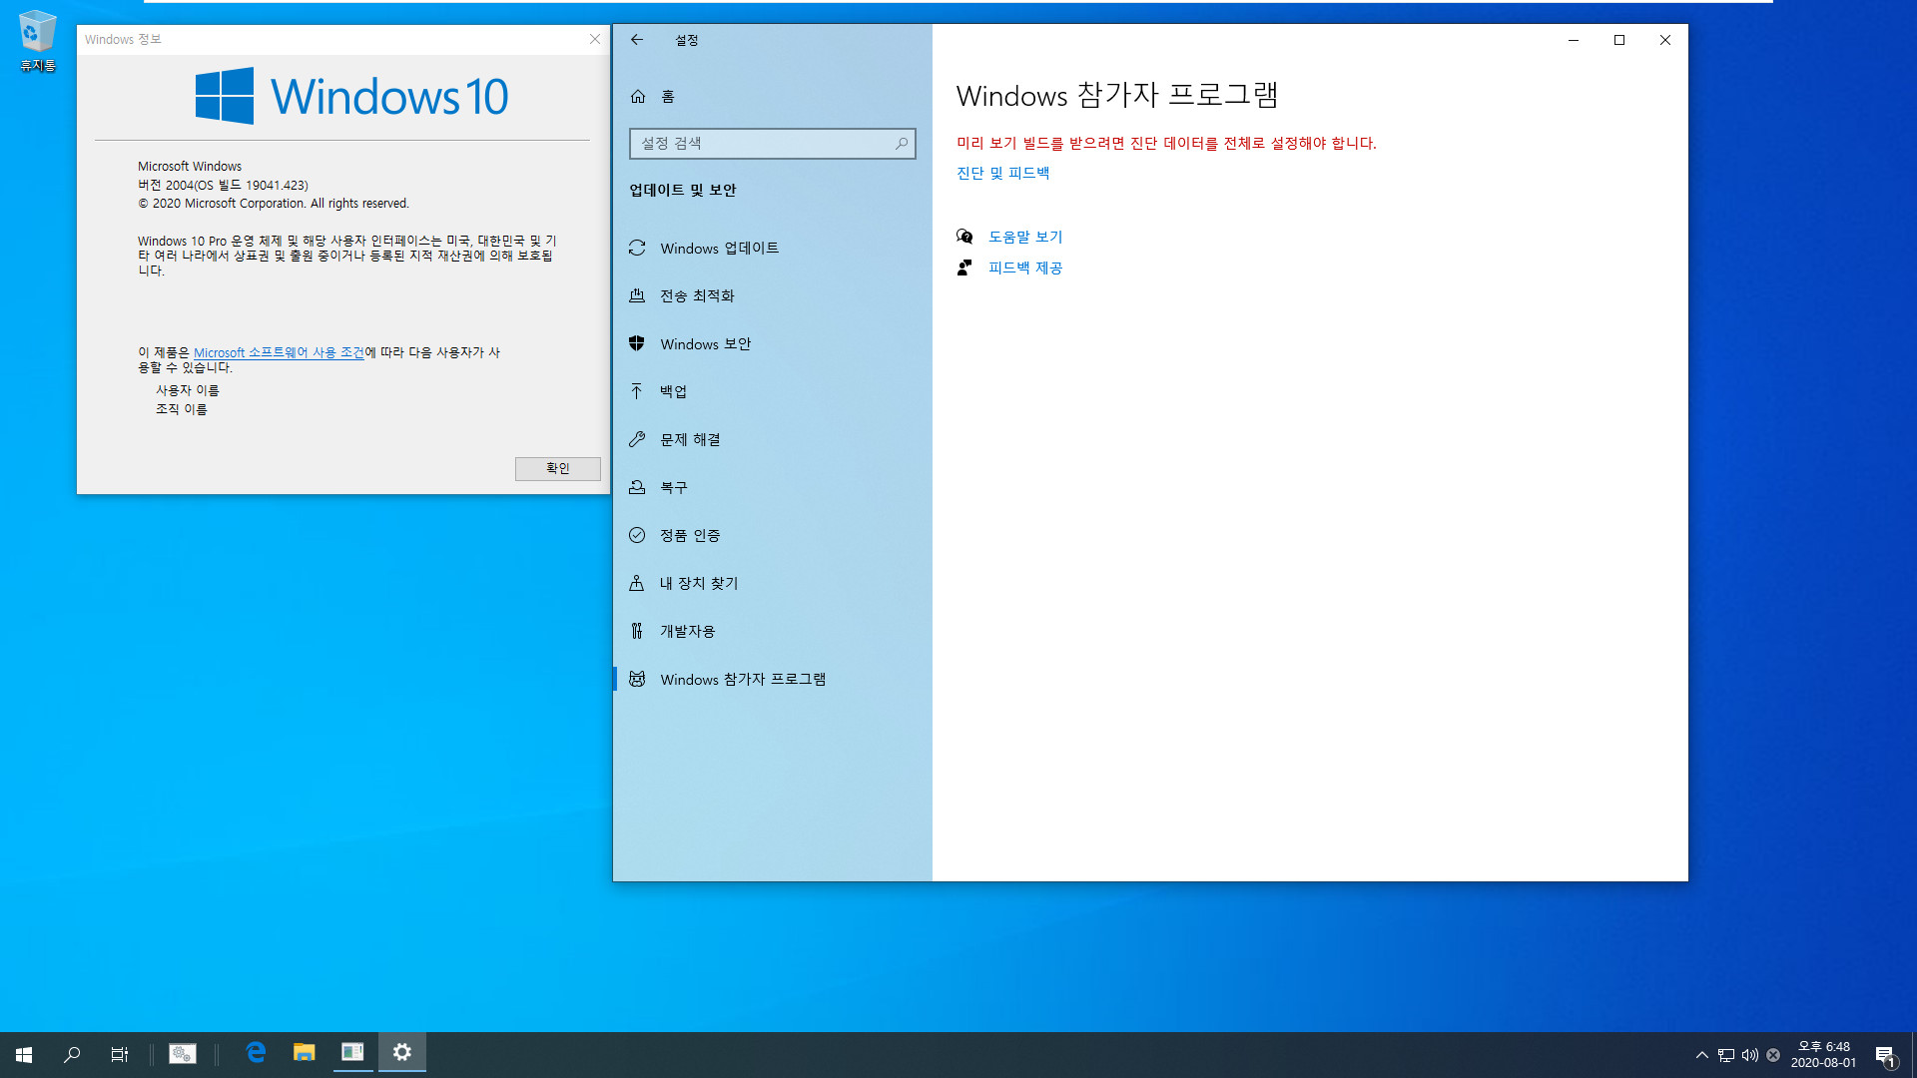Click the 백업 upload arrow icon

(x=637, y=391)
